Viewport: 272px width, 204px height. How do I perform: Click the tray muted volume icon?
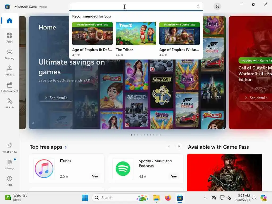tap(229, 198)
